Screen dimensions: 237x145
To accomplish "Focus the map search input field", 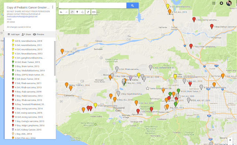I will [93, 6].
